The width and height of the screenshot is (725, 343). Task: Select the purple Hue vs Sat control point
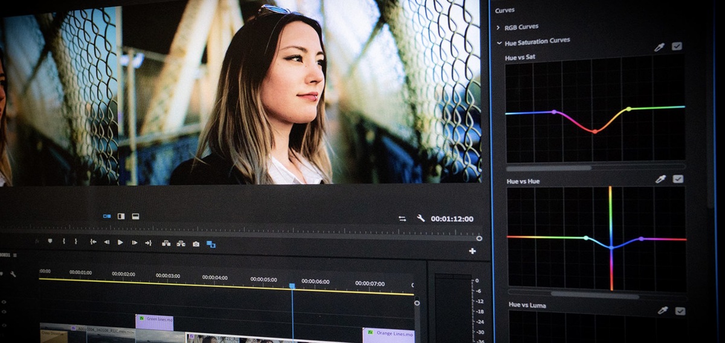pyautogui.click(x=554, y=112)
